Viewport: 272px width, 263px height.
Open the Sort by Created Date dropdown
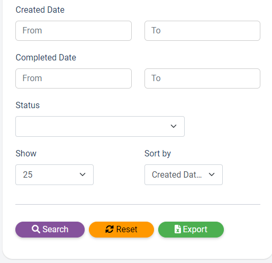[184, 174]
